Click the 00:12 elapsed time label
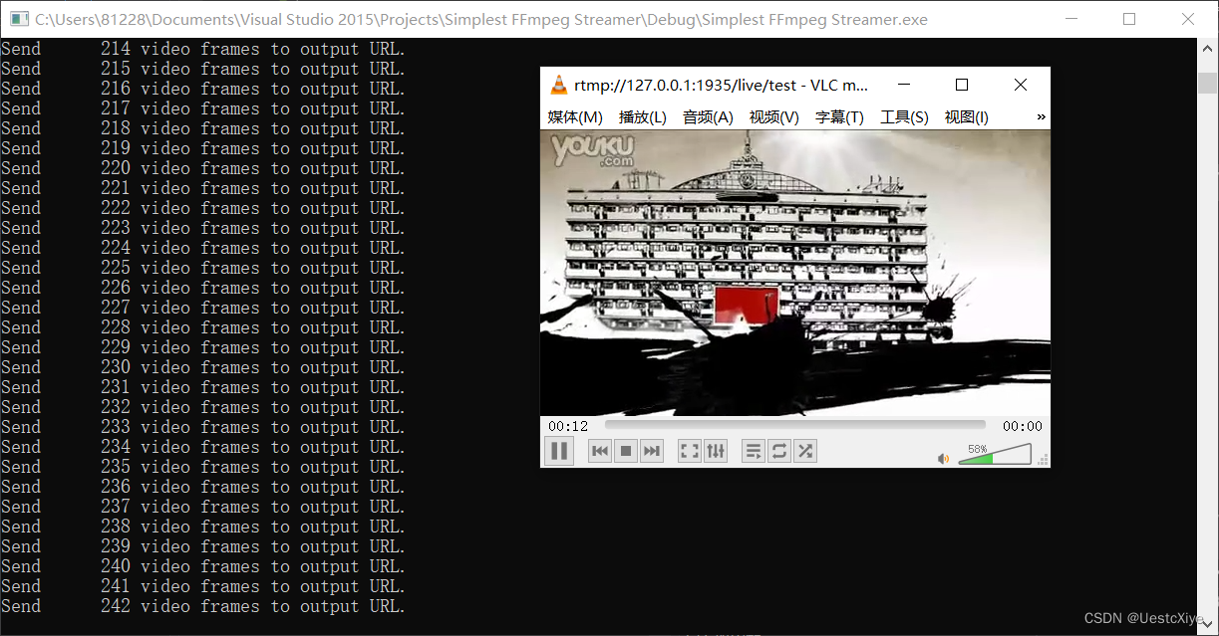Viewport: 1219px width, 636px height. pyautogui.click(x=568, y=426)
